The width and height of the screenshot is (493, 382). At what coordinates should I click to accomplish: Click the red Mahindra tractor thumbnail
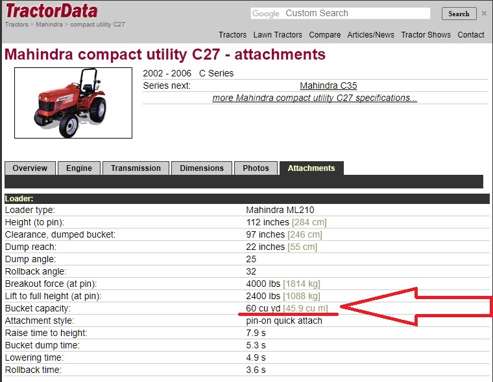[x=73, y=103]
